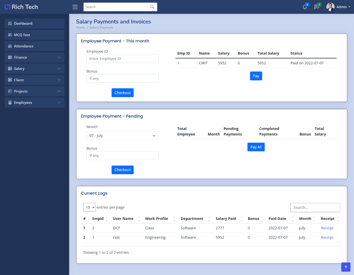This screenshot has width=354, height=275.
Task: Click the Employees badge icon
Action: [x=10, y=103]
